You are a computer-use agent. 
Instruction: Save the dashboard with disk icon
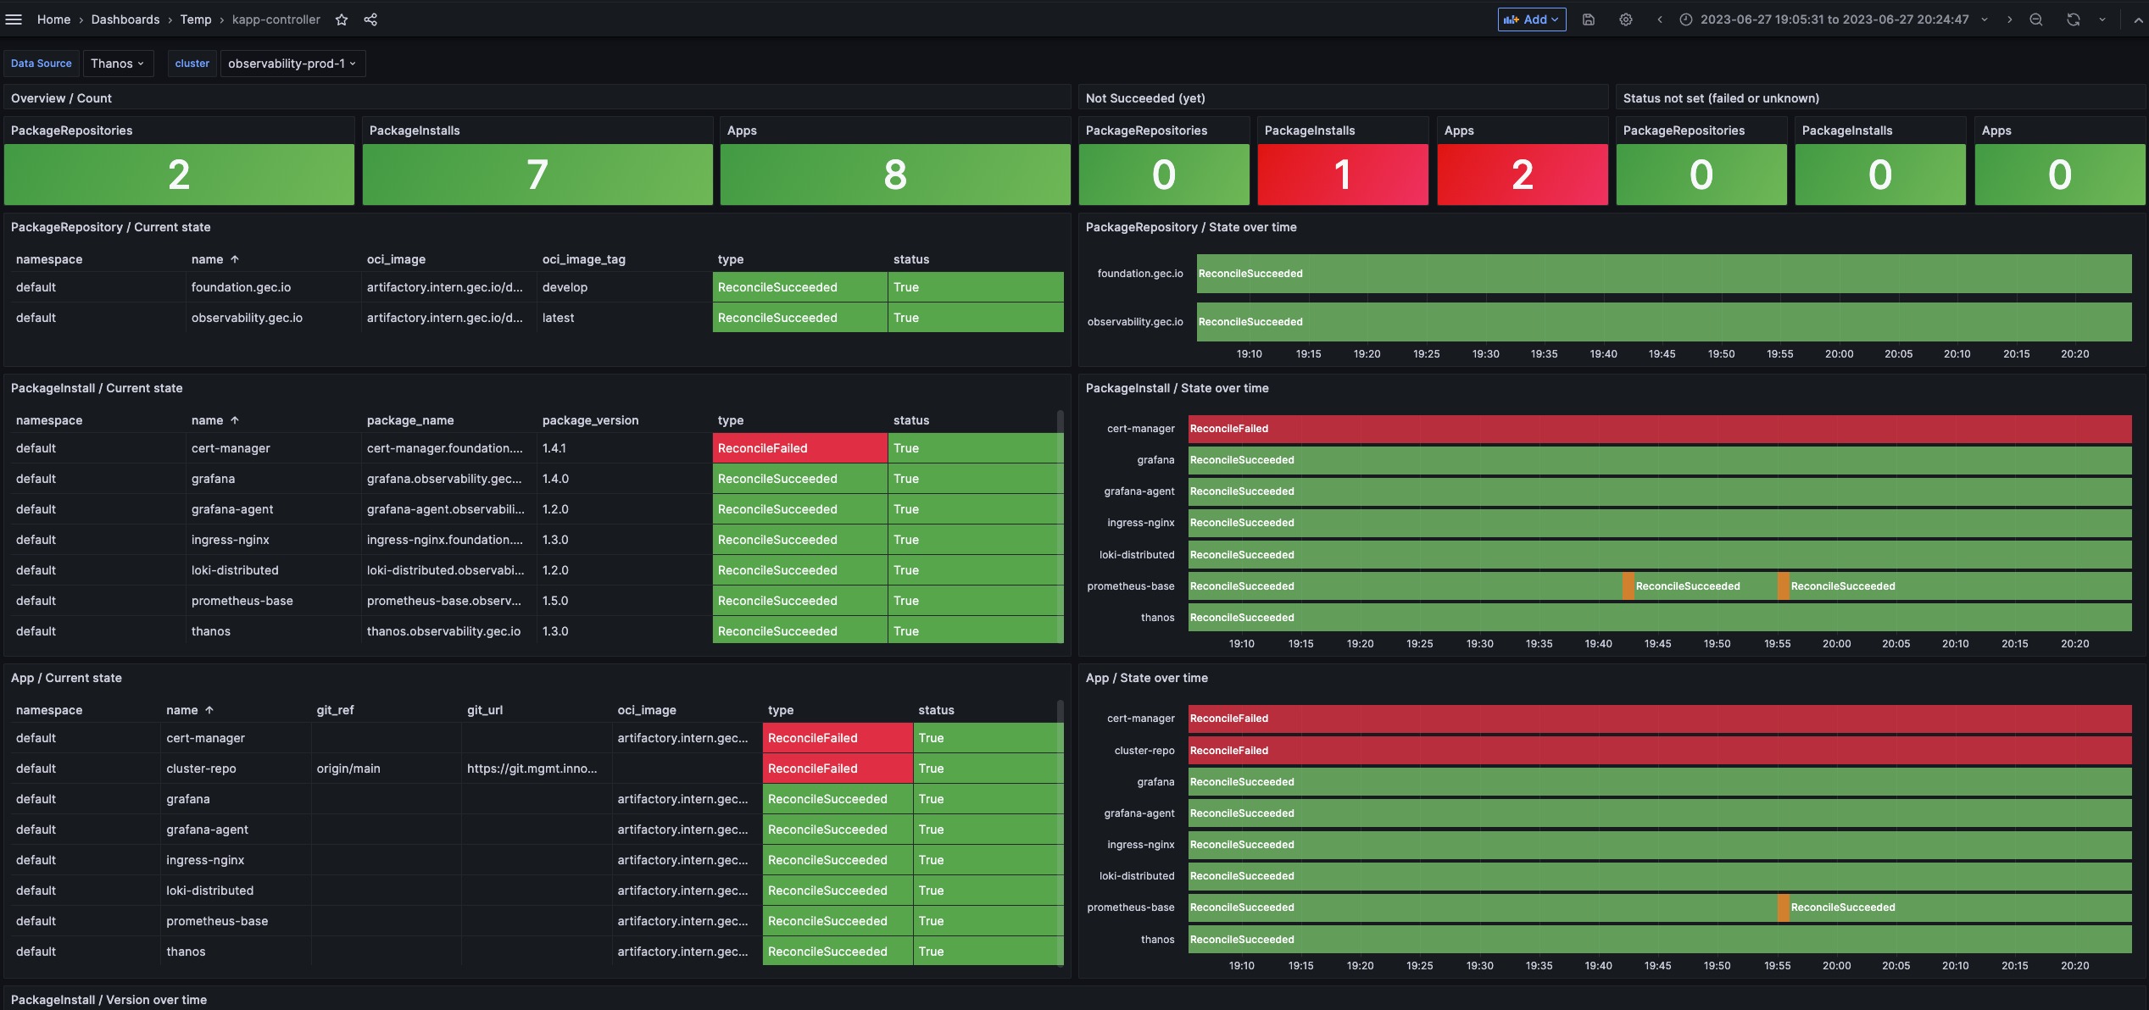click(1589, 19)
